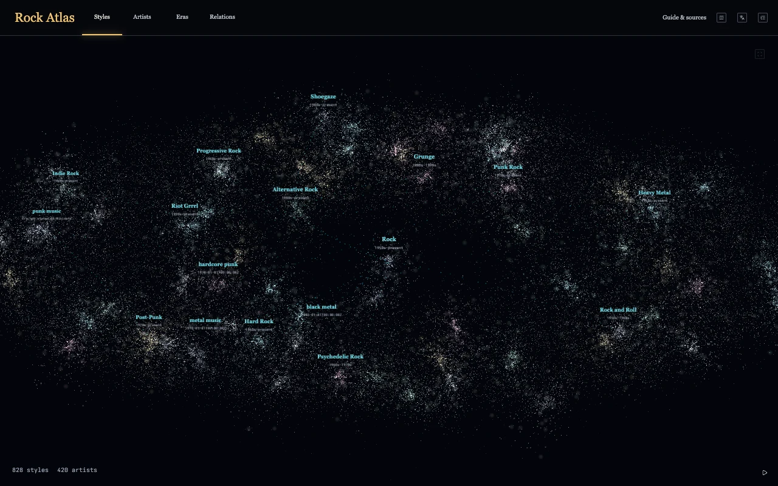Select the Heavy Metal label

click(655, 193)
